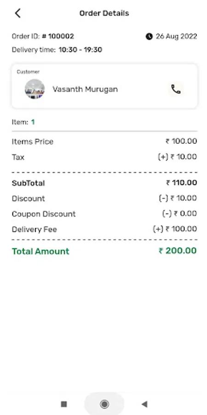Tap the clock icon beside order date
This screenshot has height=415, width=207.
pyautogui.click(x=149, y=36)
